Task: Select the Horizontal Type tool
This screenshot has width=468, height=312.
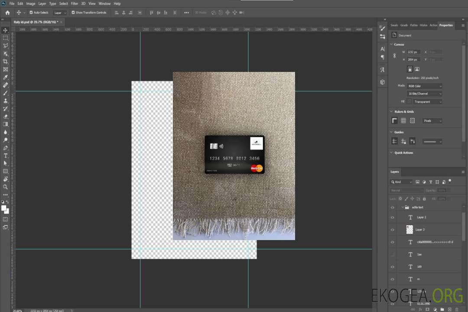Action: click(5, 156)
